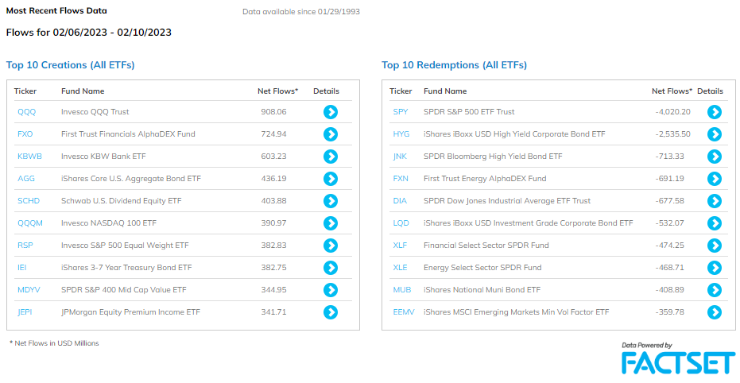Image resolution: width=740 pixels, height=383 pixels.
Task: Open the XLE ticker link
Action: point(401,268)
